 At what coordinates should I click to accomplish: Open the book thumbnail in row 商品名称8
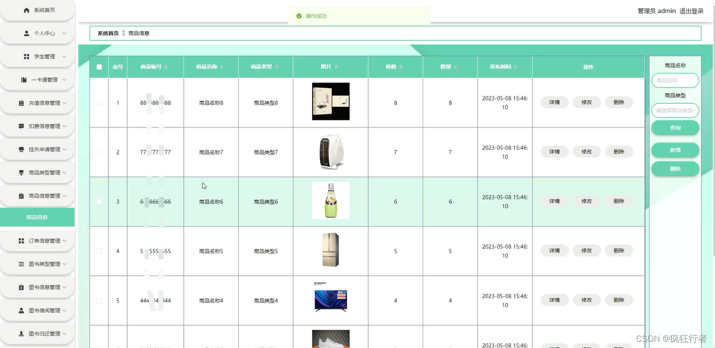331,102
